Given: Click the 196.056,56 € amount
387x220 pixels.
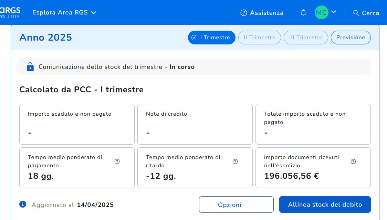Looking at the screenshot, I should click(x=292, y=176).
